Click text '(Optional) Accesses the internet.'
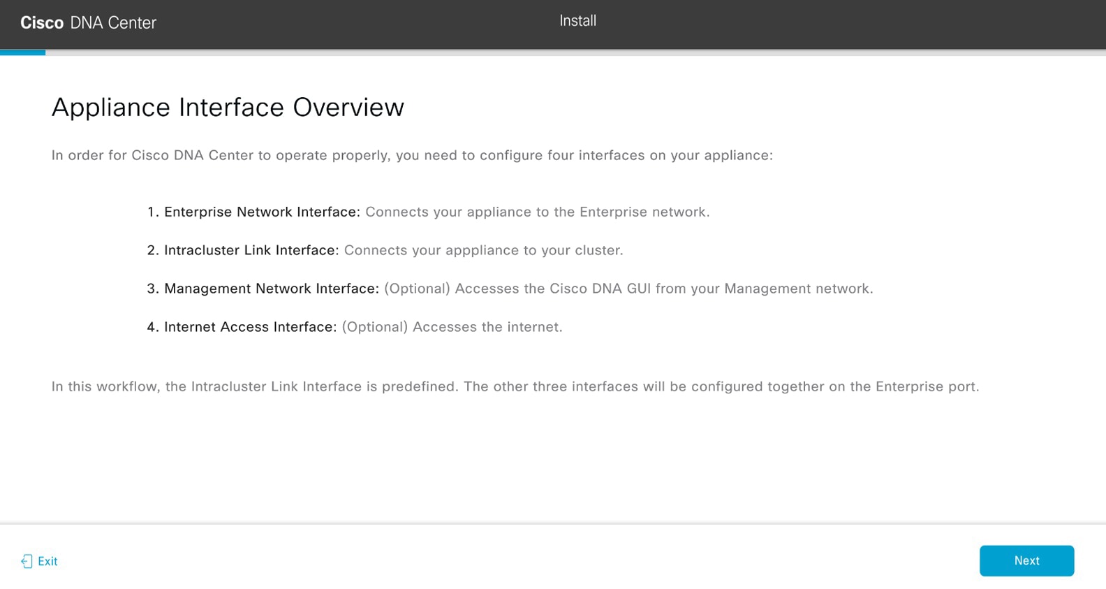Viewport: 1106px width, 589px height. pyautogui.click(x=452, y=327)
